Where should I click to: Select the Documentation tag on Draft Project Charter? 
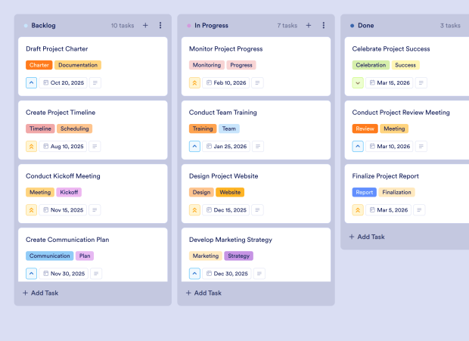coord(78,65)
